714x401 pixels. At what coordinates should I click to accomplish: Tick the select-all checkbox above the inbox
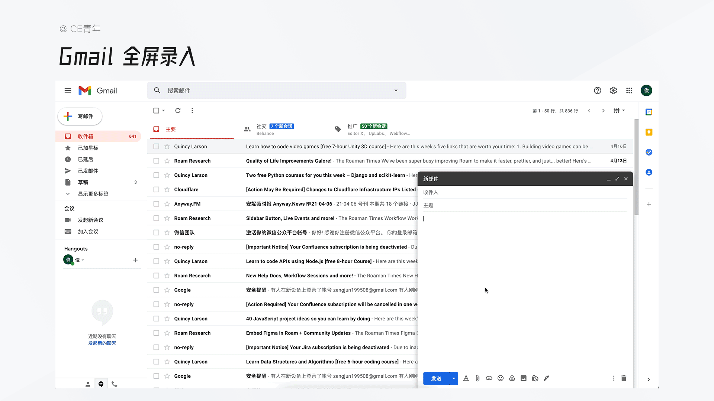(156, 111)
